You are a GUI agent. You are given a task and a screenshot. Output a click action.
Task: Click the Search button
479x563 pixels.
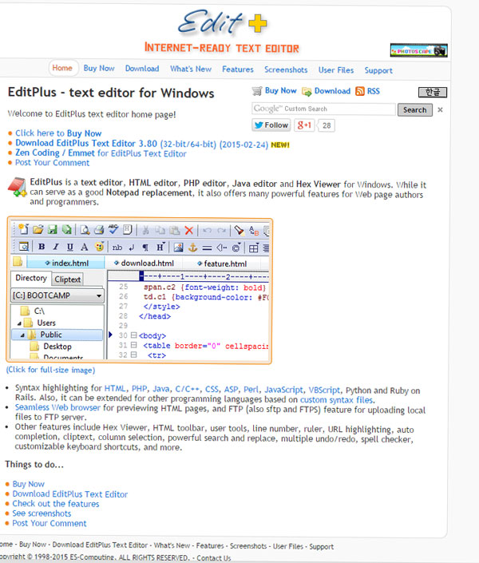[x=414, y=110]
